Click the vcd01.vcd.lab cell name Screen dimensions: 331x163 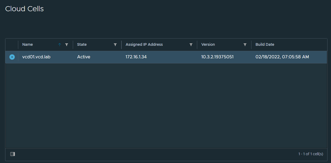click(36, 57)
